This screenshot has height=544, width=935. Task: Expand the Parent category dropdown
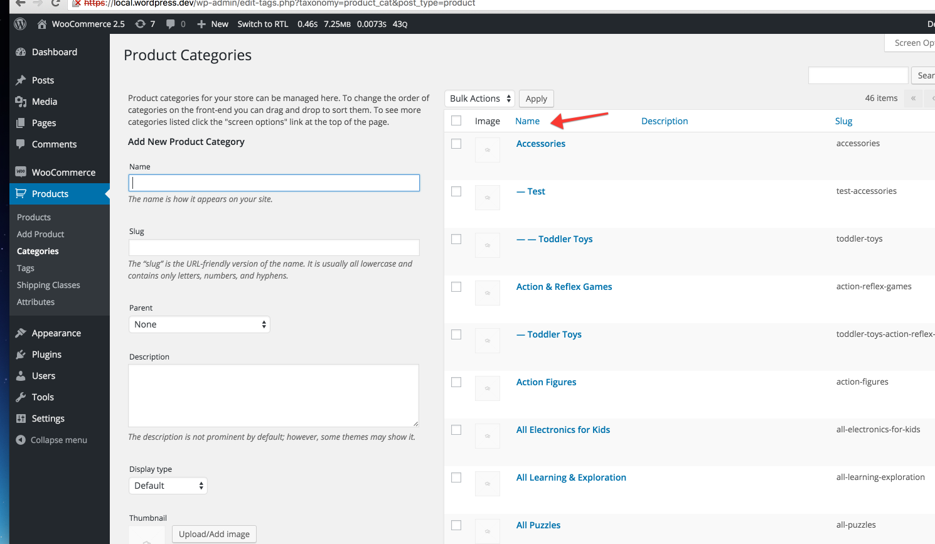click(200, 324)
